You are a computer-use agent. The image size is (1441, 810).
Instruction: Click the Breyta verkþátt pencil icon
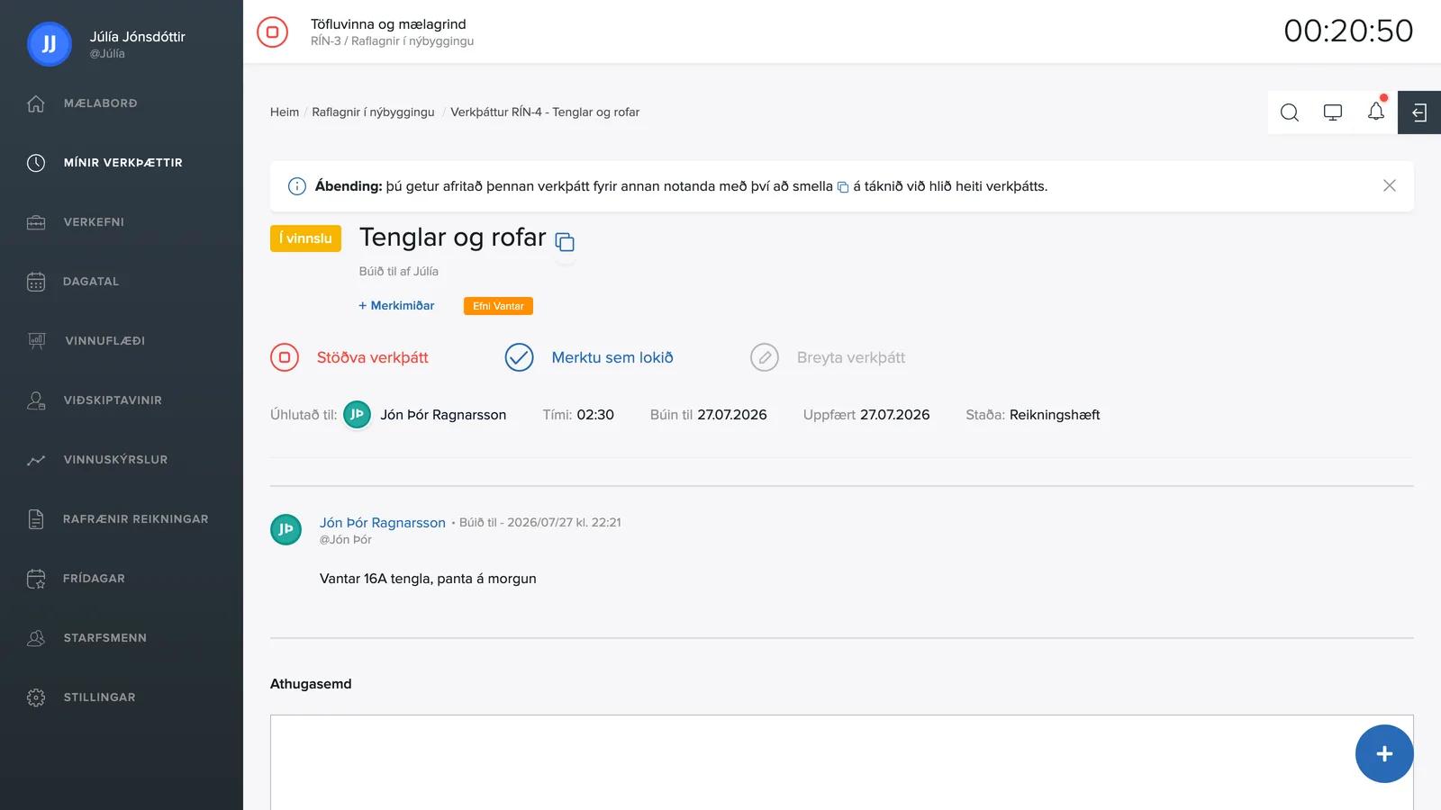pos(765,357)
